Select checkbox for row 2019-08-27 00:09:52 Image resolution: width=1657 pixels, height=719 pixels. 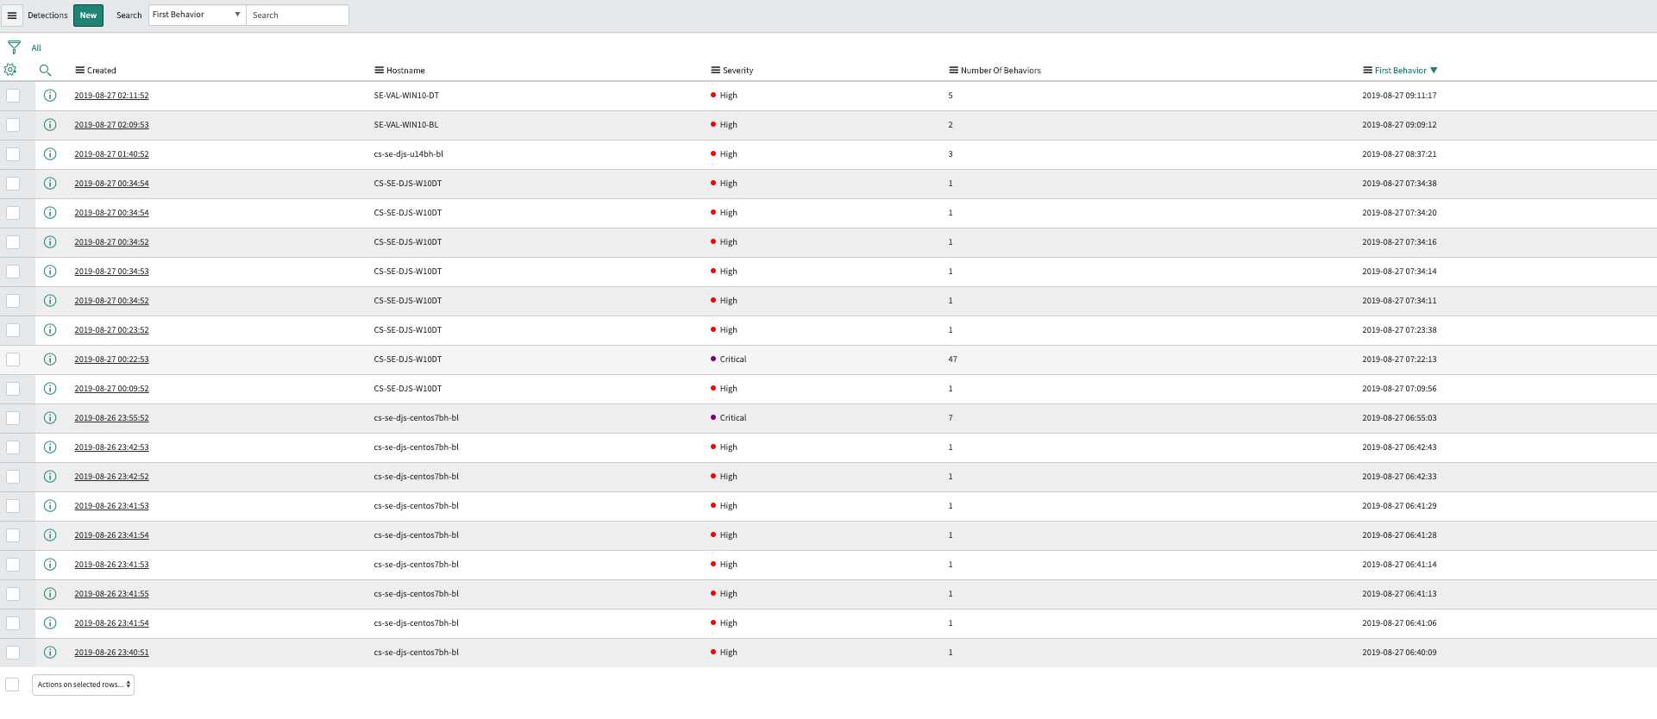13,389
